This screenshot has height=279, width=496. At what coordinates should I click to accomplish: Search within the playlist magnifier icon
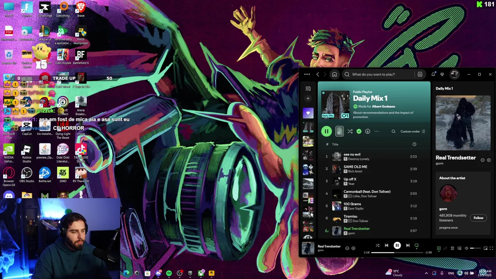tap(393, 131)
